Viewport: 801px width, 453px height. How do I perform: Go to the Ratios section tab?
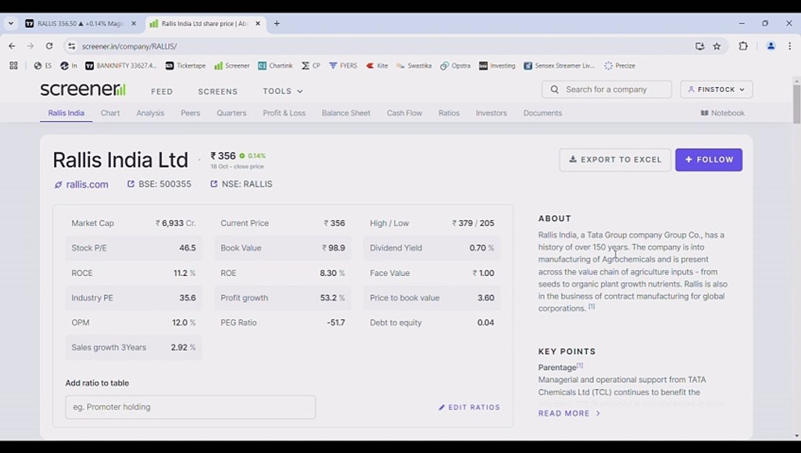point(449,113)
